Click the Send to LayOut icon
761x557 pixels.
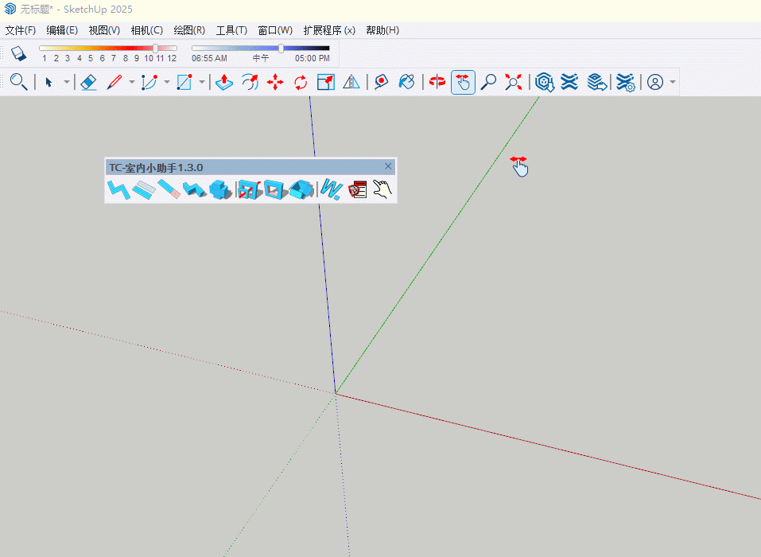[x=596, y=82]
